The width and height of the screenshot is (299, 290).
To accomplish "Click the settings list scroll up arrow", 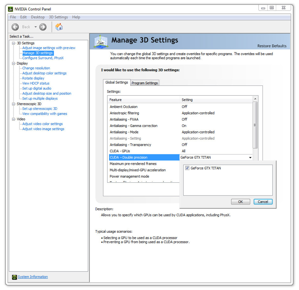I will click(x=255, y=99).
